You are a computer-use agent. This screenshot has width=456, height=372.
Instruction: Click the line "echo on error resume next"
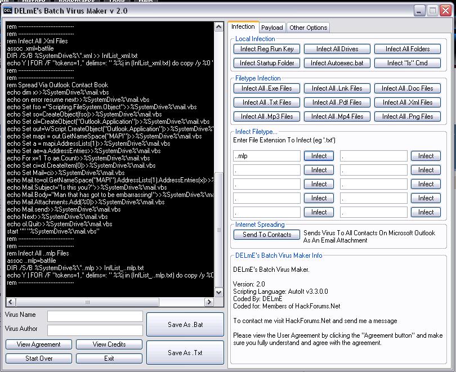tap(78, 100)
